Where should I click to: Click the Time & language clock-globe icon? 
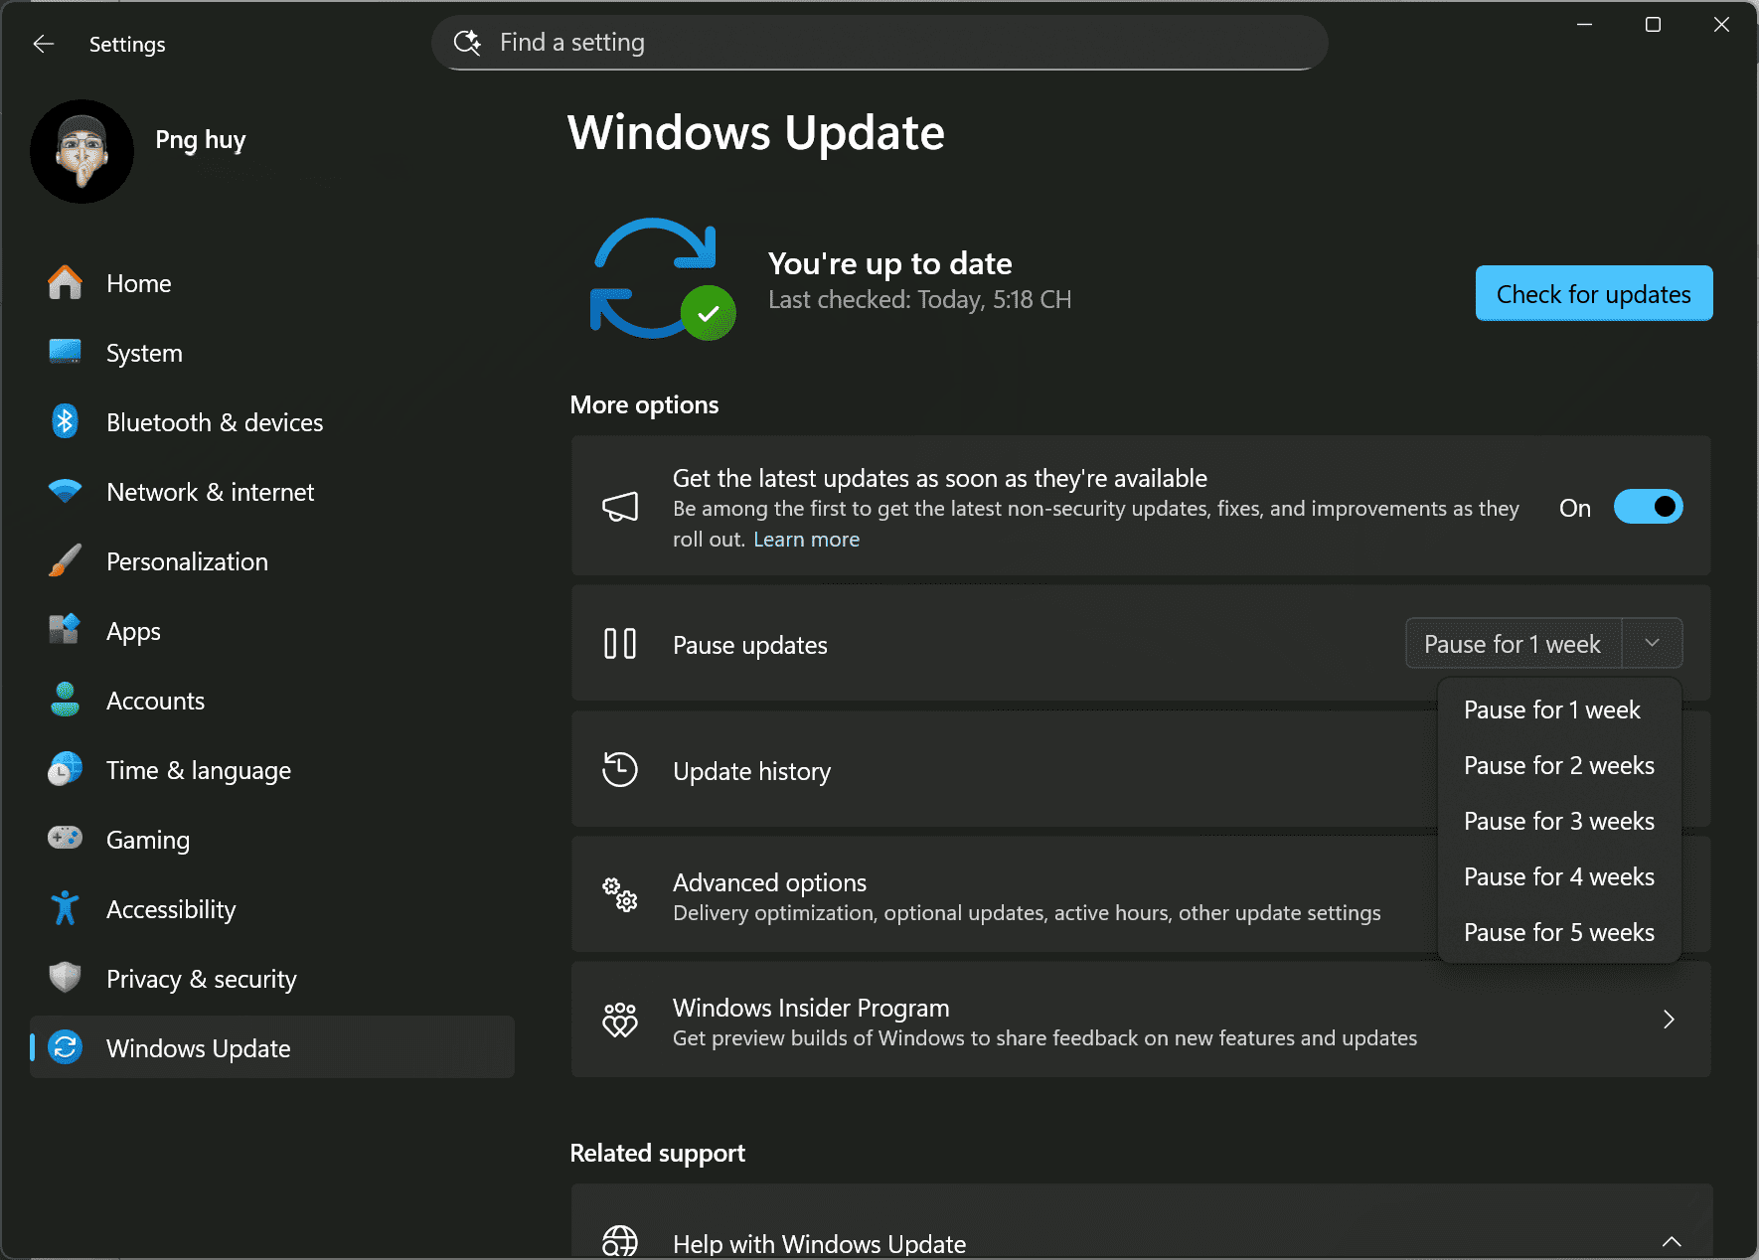click(x=66, y=769)
